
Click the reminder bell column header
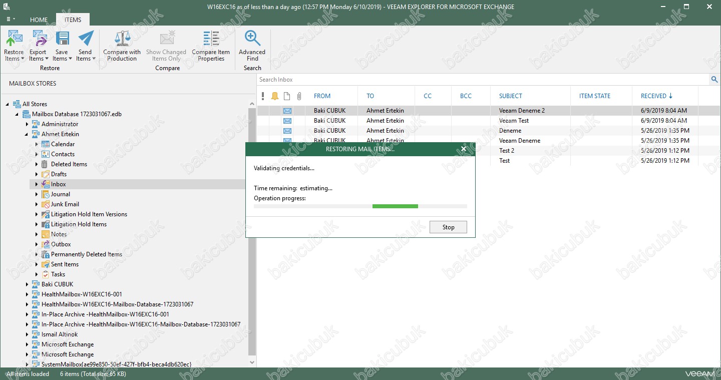click(275, 96)
